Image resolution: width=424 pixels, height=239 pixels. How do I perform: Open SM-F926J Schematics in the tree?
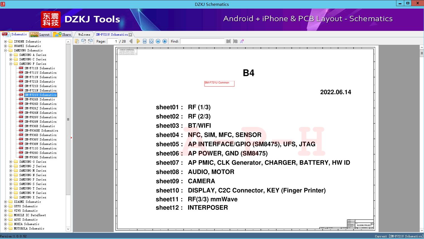coord(40,108)
